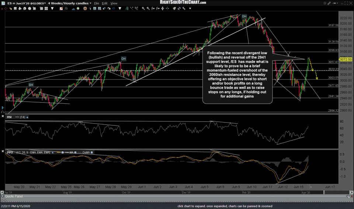
Task: Select the trendline drawing tool
Action: [131, 8]
